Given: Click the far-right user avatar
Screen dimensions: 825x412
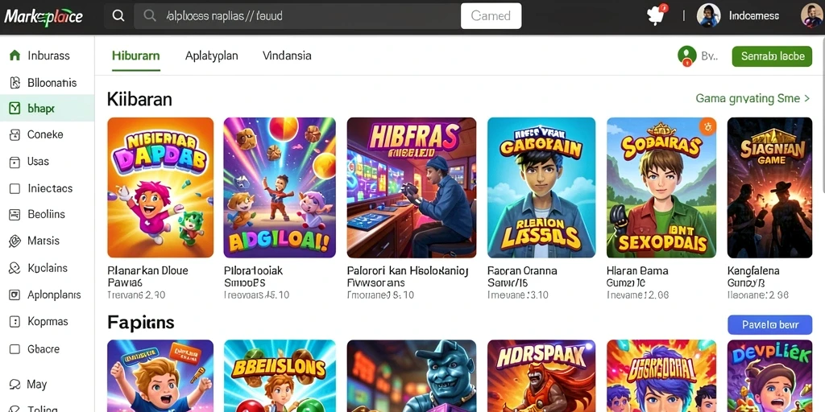Looking at the screenshot, I should tap(812, 16).
